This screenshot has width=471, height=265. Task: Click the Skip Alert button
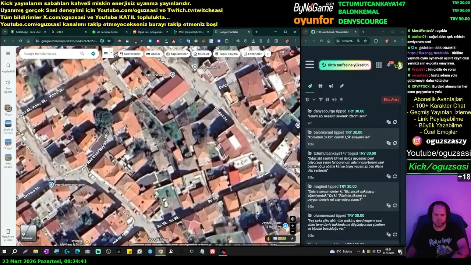click(x=391, y=99)
